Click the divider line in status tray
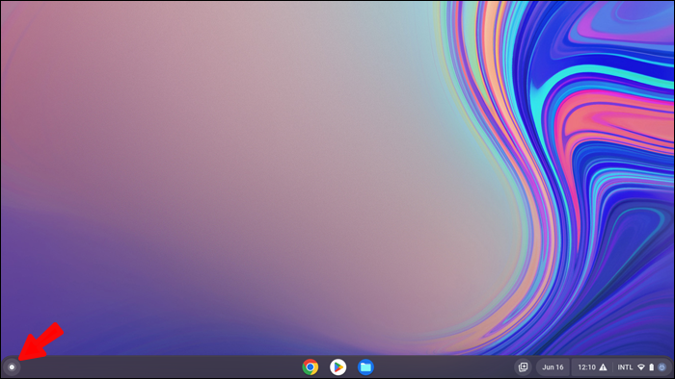 coord(612,367)
